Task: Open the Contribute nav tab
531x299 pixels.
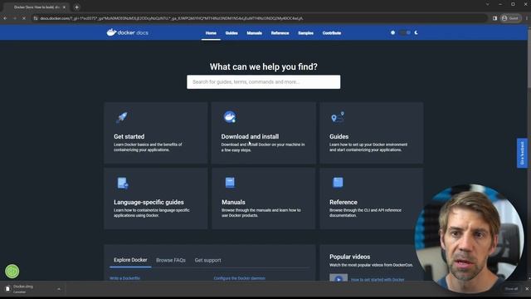Action: point(332,33)
